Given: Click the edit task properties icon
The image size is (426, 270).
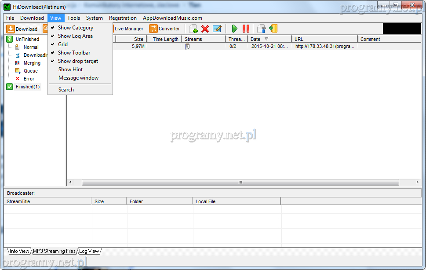Looking at the screenshot, I should click(x=217, y=29).
